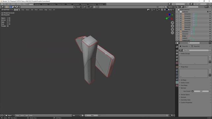Toggle perspective/orthographic gizmo button

tap(172, 33)
